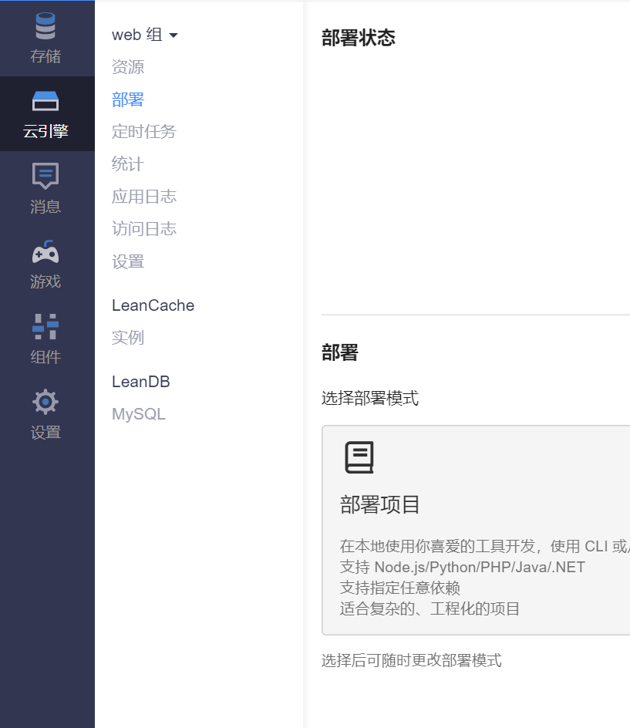Choose the 部署项目 deployment mode card
630x728 pixels.
point(476,530)
